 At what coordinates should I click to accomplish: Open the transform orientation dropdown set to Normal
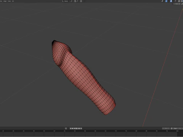(66, 1)
